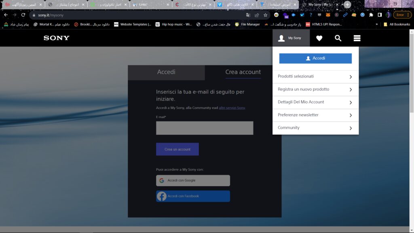Image resolution: width=414 pixels, height=233 pixels.
Task: Select the Crea account tab
Action: pos(243,72)
